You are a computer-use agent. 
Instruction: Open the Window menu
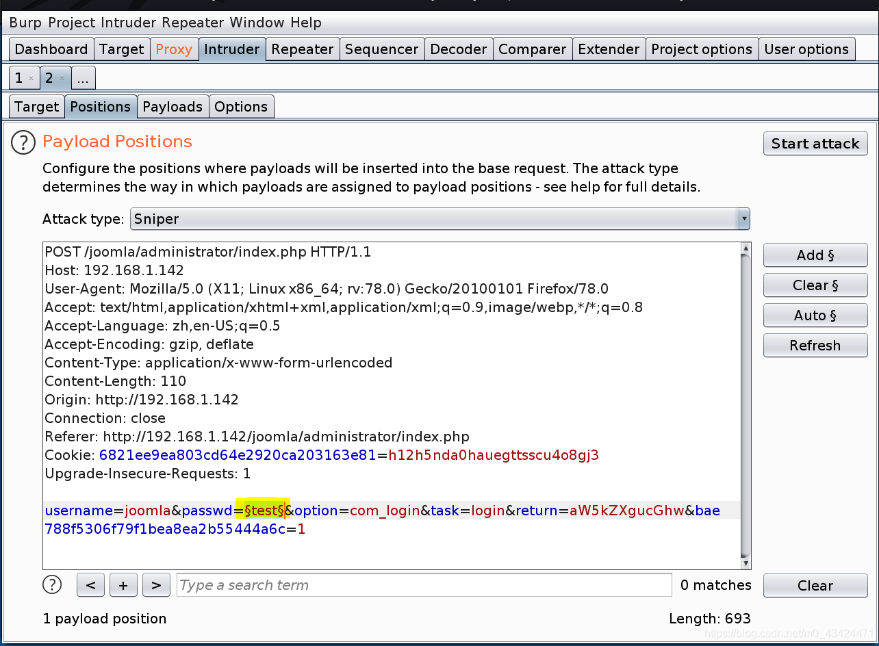(x=257, y=23)
